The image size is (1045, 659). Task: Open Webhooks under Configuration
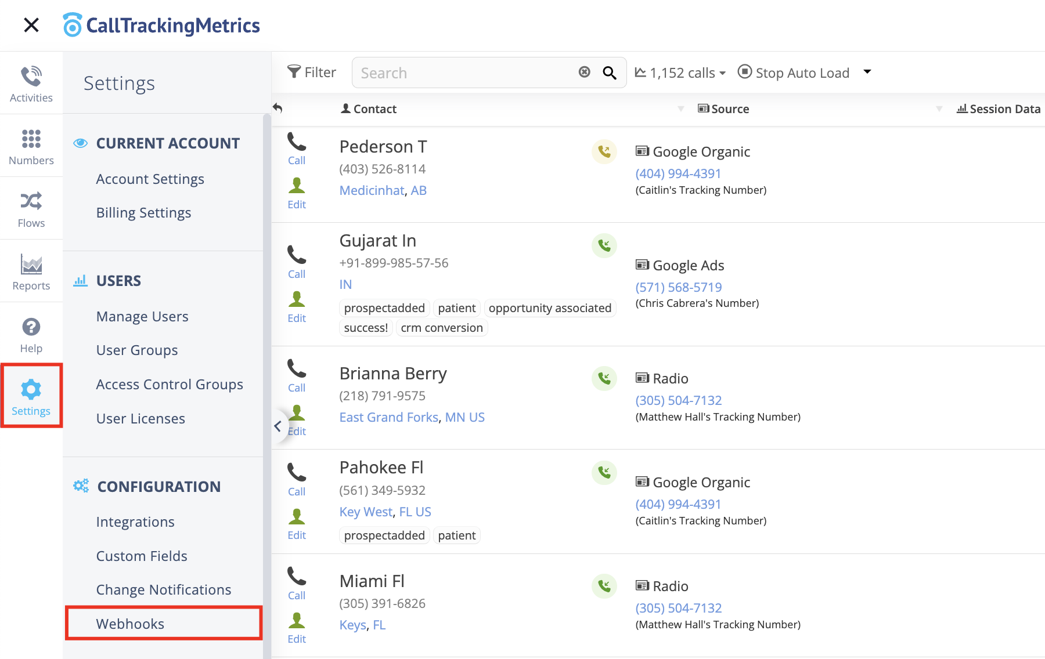(130, 624)
